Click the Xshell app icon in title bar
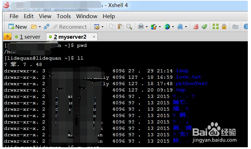Viewport: 251px width, 149px height. 7,5
